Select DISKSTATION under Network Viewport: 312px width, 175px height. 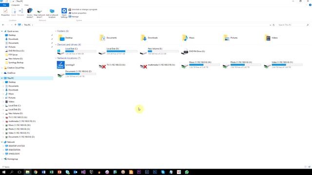(x=14, y=150)
